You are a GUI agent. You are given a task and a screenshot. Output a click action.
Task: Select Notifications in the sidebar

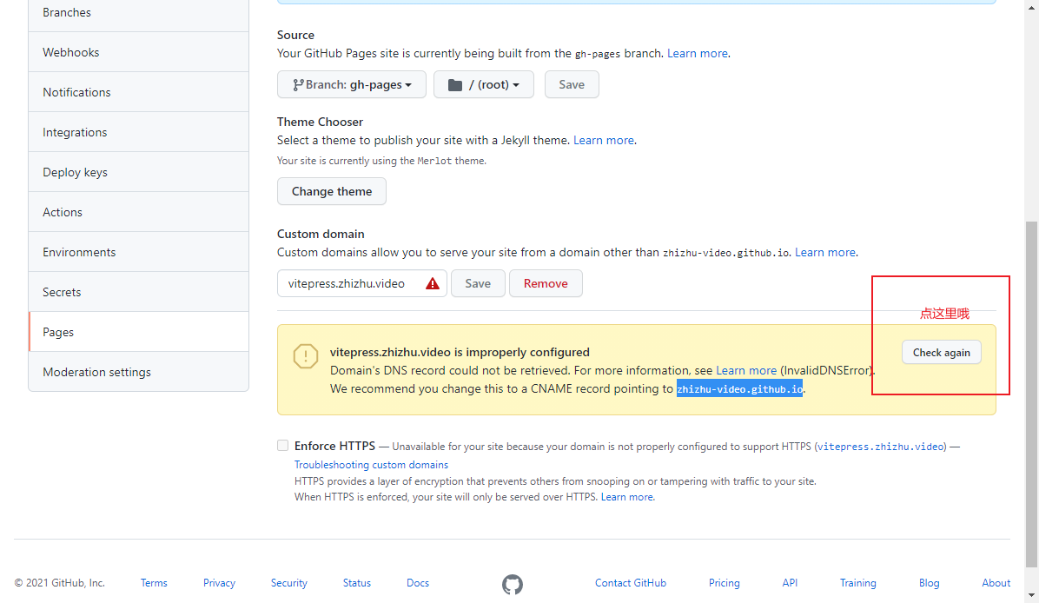(138, 92)
